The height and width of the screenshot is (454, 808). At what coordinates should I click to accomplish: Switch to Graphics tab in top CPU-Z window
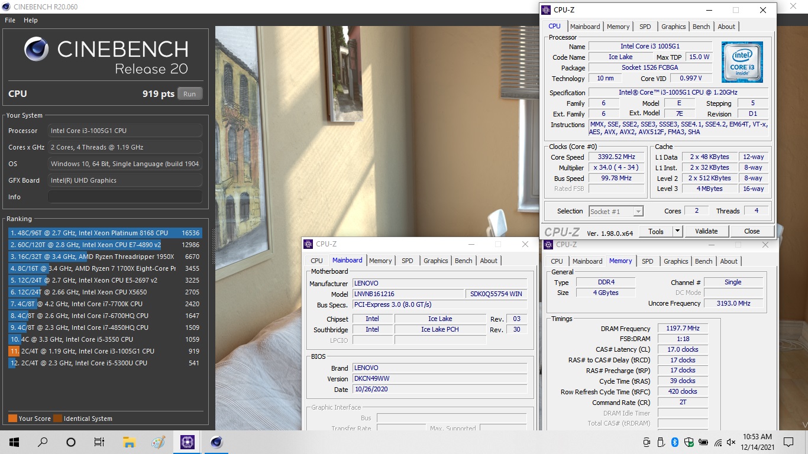673,27
